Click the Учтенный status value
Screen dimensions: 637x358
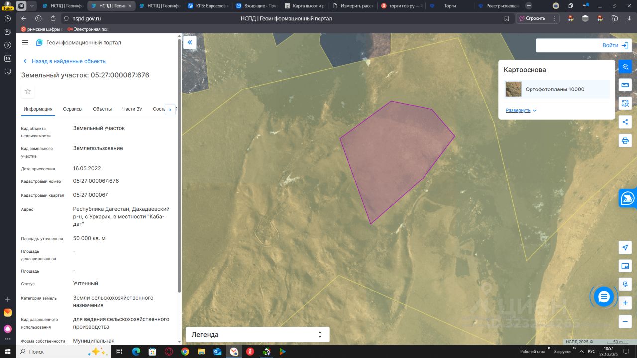(x=86, y=283)
